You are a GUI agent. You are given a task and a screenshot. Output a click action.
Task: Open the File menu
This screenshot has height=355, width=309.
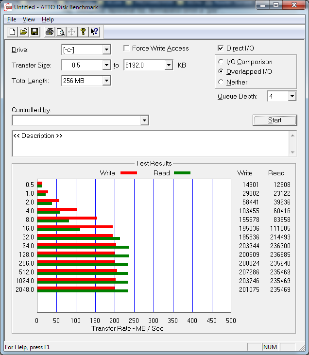point(12,19)
